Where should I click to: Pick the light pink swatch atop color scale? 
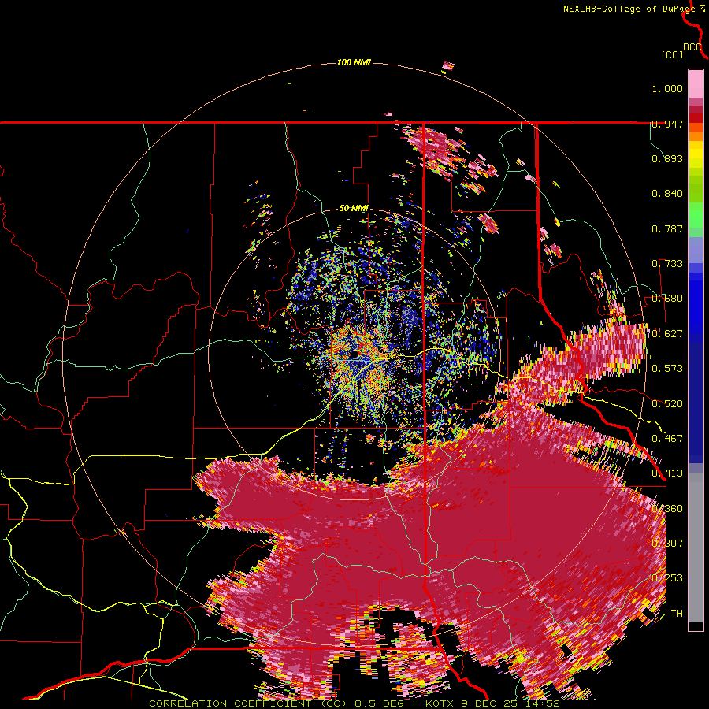pyautogui.click(x=696, y=84)
